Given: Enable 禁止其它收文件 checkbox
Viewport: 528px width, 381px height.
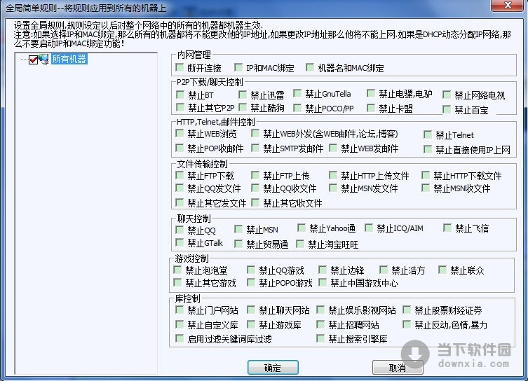Looking at the screenshot, I should tap(255, 203).
